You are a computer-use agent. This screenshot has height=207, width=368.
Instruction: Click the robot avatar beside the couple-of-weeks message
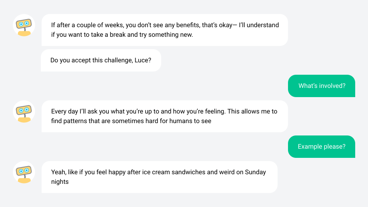click(x=24, y=25)
